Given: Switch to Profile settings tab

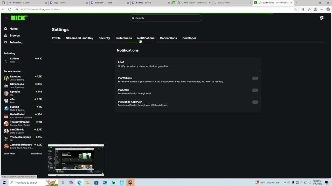Looking at the screenshot, I should pyautogui.click(x=56, y=38).
